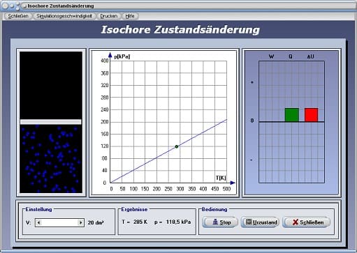This screenshot has height=253, width=357.
Task: Click the temperature value 285 K
Action: tap(140, 222)
